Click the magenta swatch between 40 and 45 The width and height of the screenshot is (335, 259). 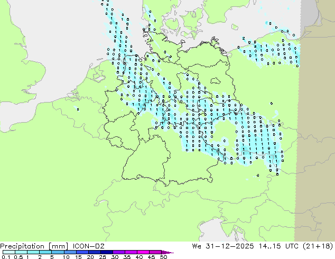click(143, 252)
